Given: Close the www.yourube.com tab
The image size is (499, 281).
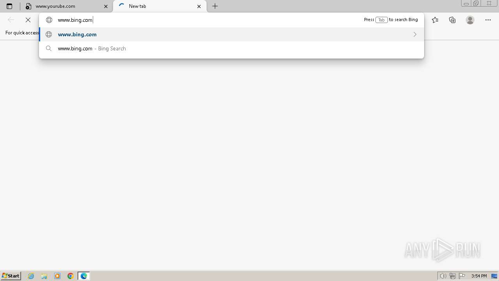Looking at the screenshot, I should 106,6.
